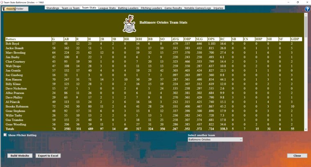
Task: Select the Team Stats tab
Action: click(89, 7)
